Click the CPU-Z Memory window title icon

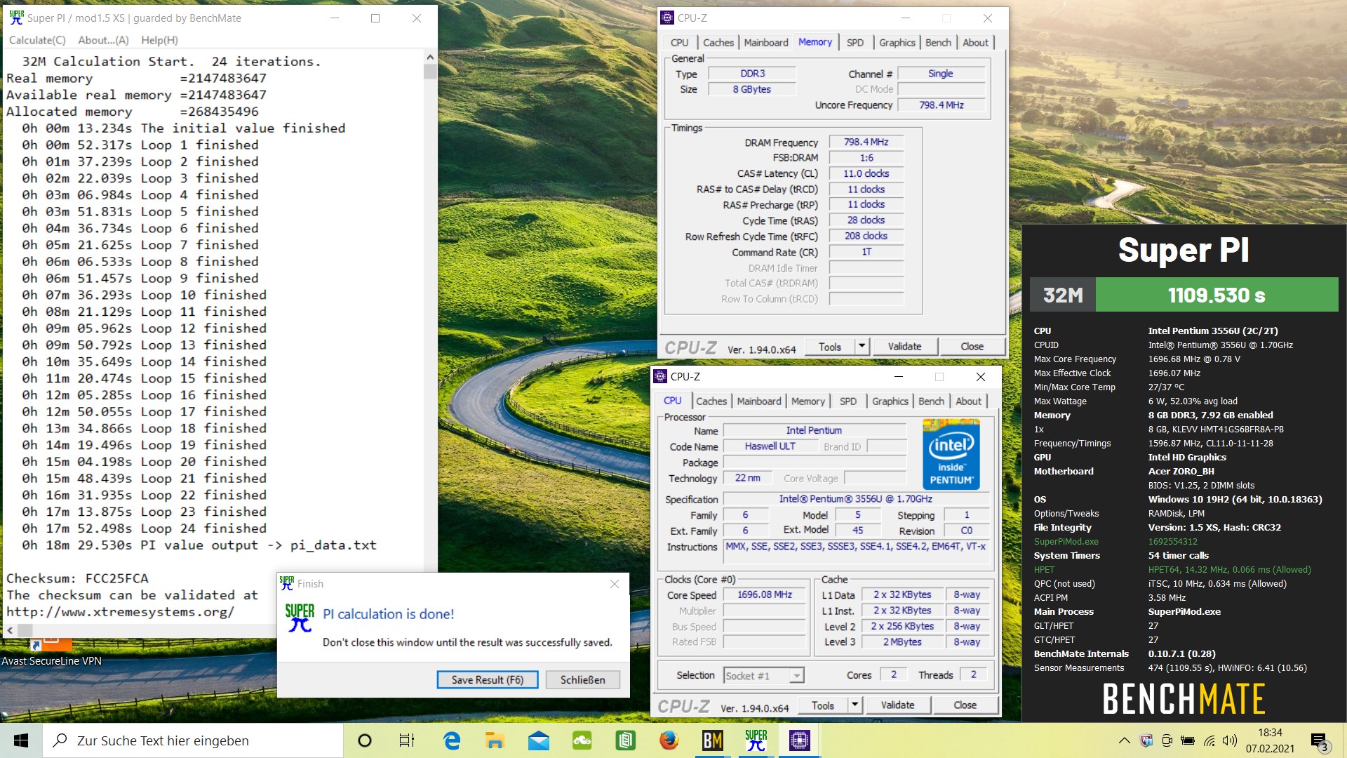coord(667,18)
